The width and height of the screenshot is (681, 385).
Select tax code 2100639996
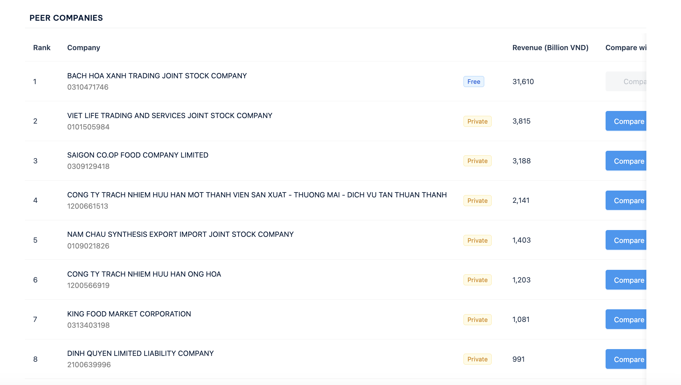89,365
